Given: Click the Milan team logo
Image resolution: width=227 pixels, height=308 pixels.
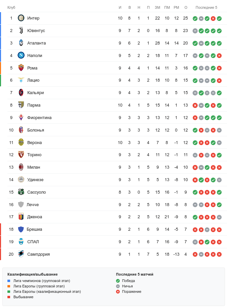Looking at the screenshot, I should click(21, 167).
